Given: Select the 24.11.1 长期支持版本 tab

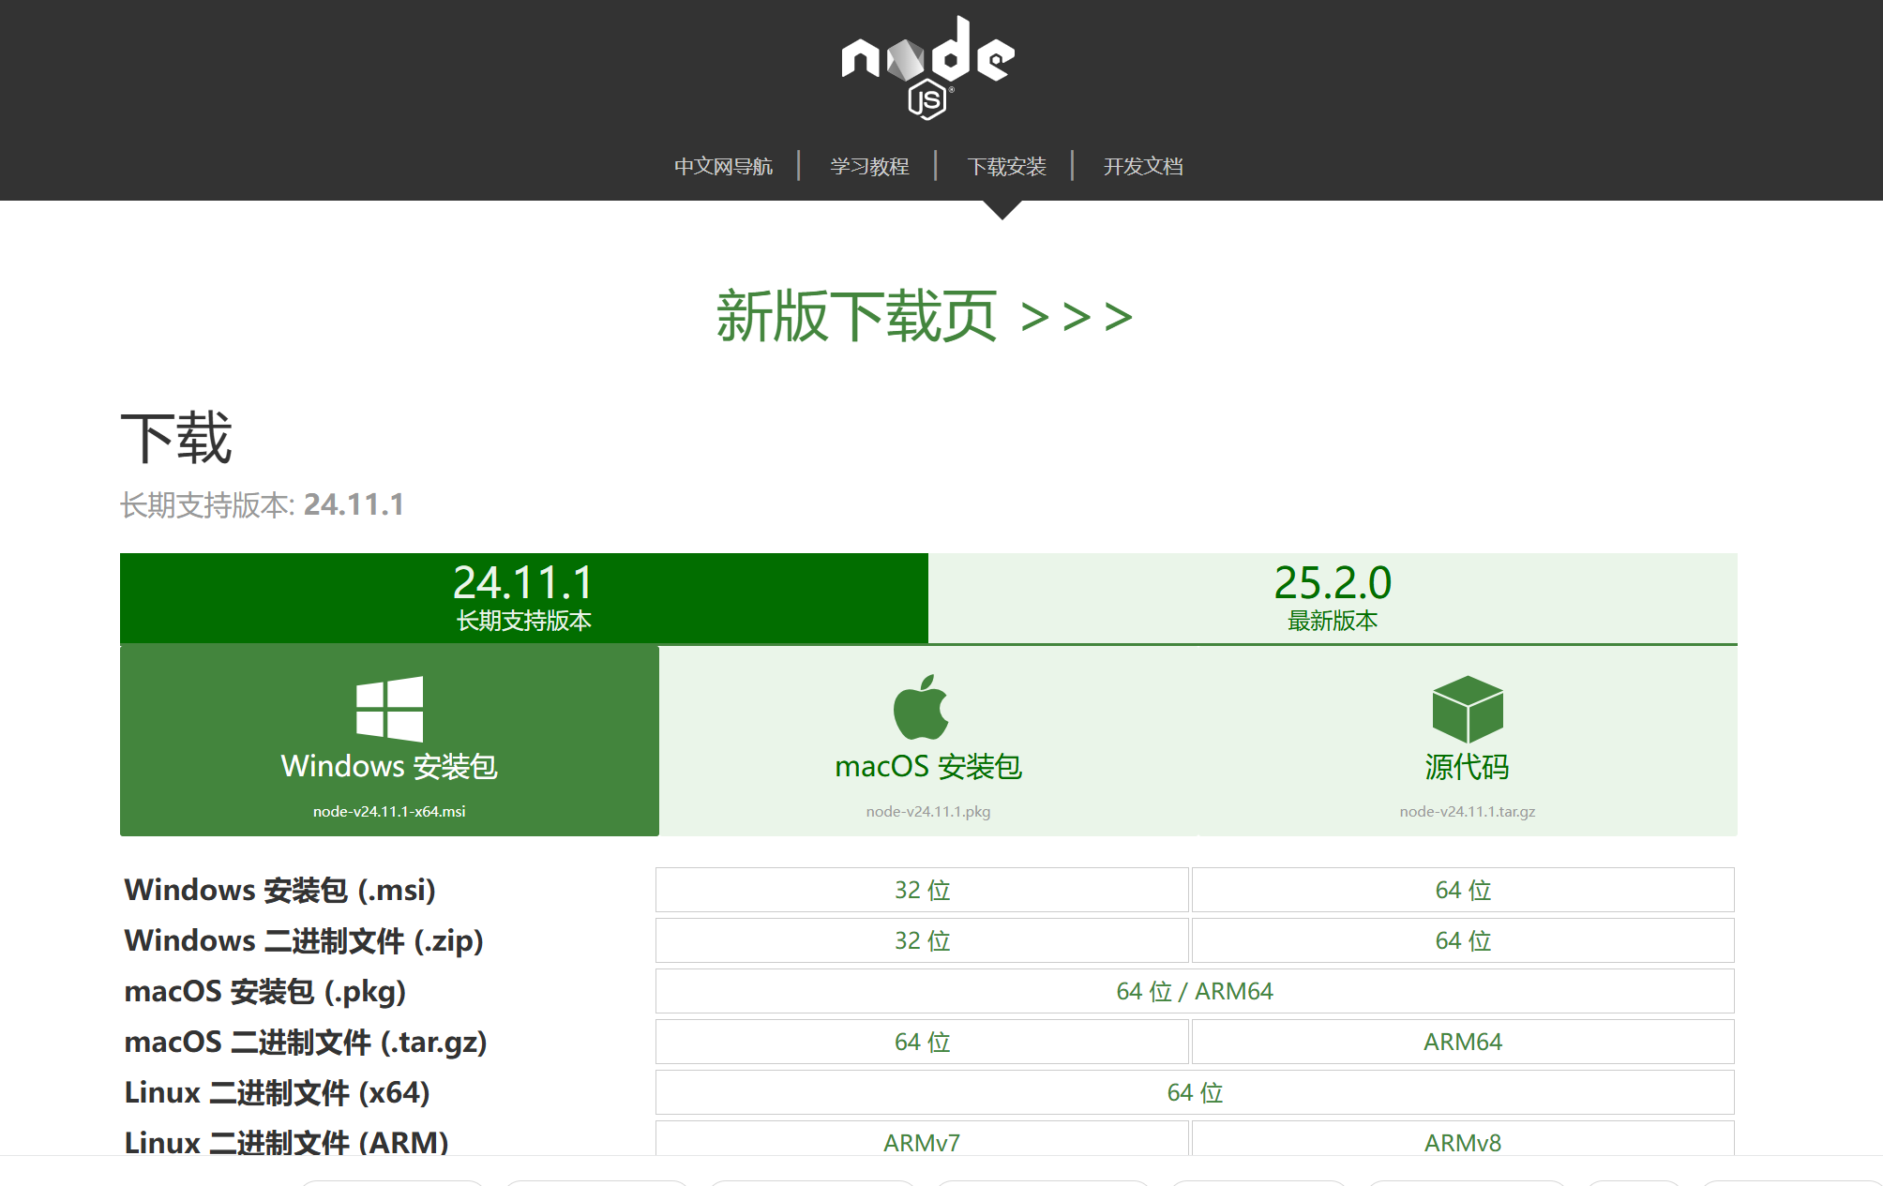Looking at the screenshot, I should click(522, 597).
